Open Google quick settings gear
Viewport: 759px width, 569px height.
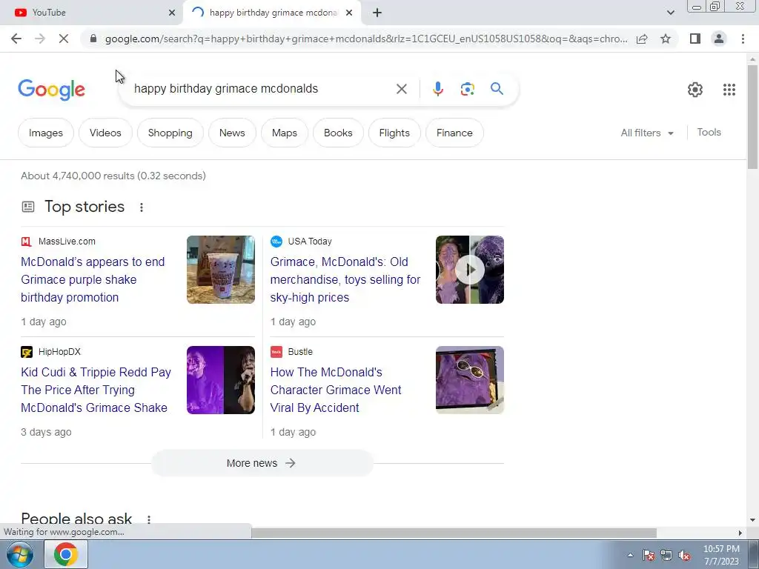click(x=695, y=90)
